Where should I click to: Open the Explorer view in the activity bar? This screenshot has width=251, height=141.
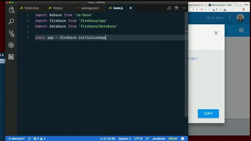pyautogui.click(x=11, y=10)
